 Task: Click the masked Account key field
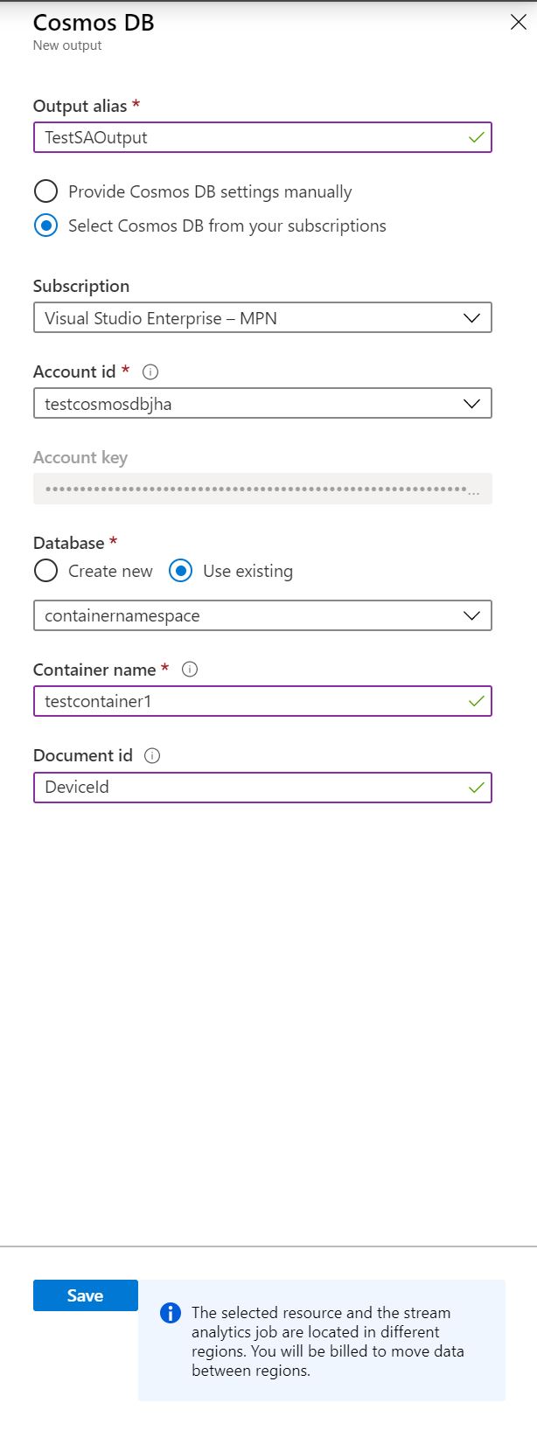[262, 489]
